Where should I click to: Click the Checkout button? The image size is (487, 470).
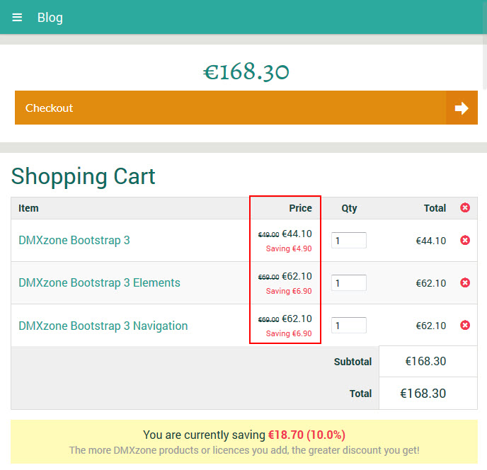click(x=246, y=108)
